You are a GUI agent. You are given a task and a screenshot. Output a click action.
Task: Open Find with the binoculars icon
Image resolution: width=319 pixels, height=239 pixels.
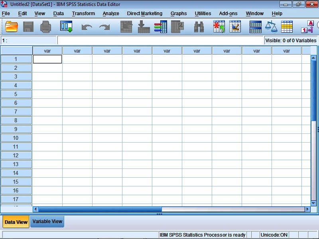[x=199, y=27]
